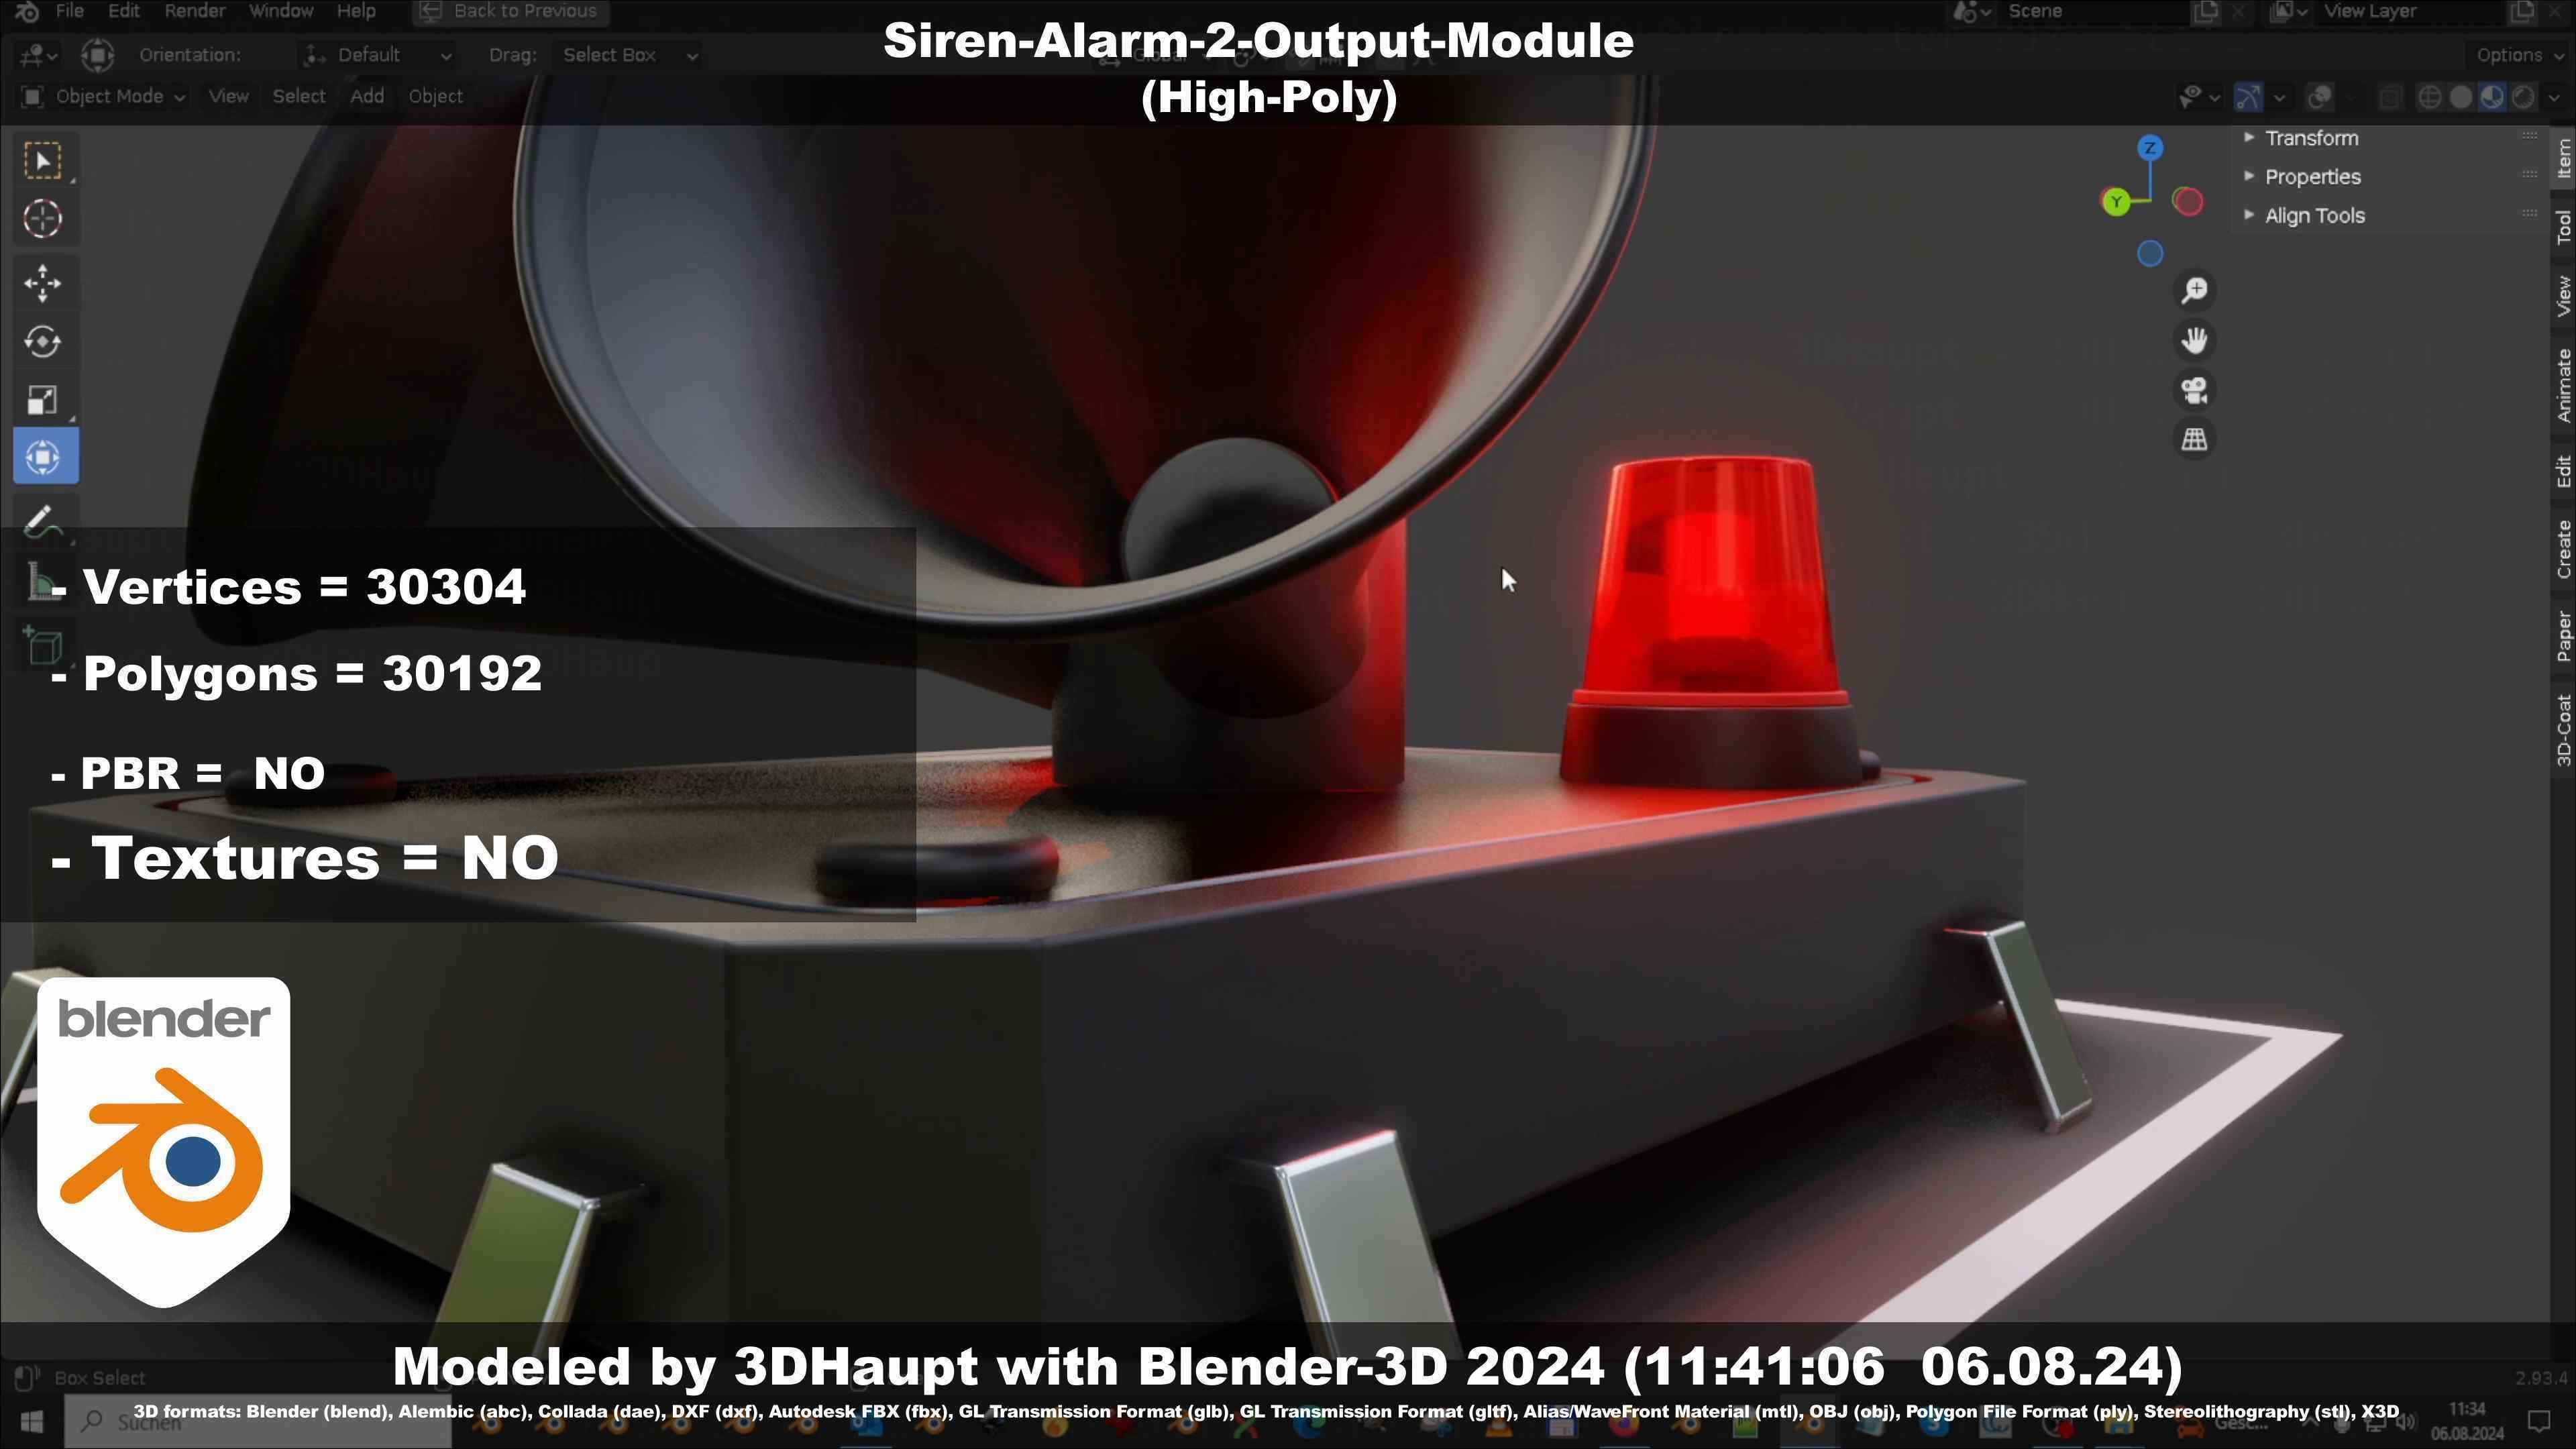Toggle X-ray mode button
The height and width of the screenshot is (1449, 2576).
(2390, 97)
